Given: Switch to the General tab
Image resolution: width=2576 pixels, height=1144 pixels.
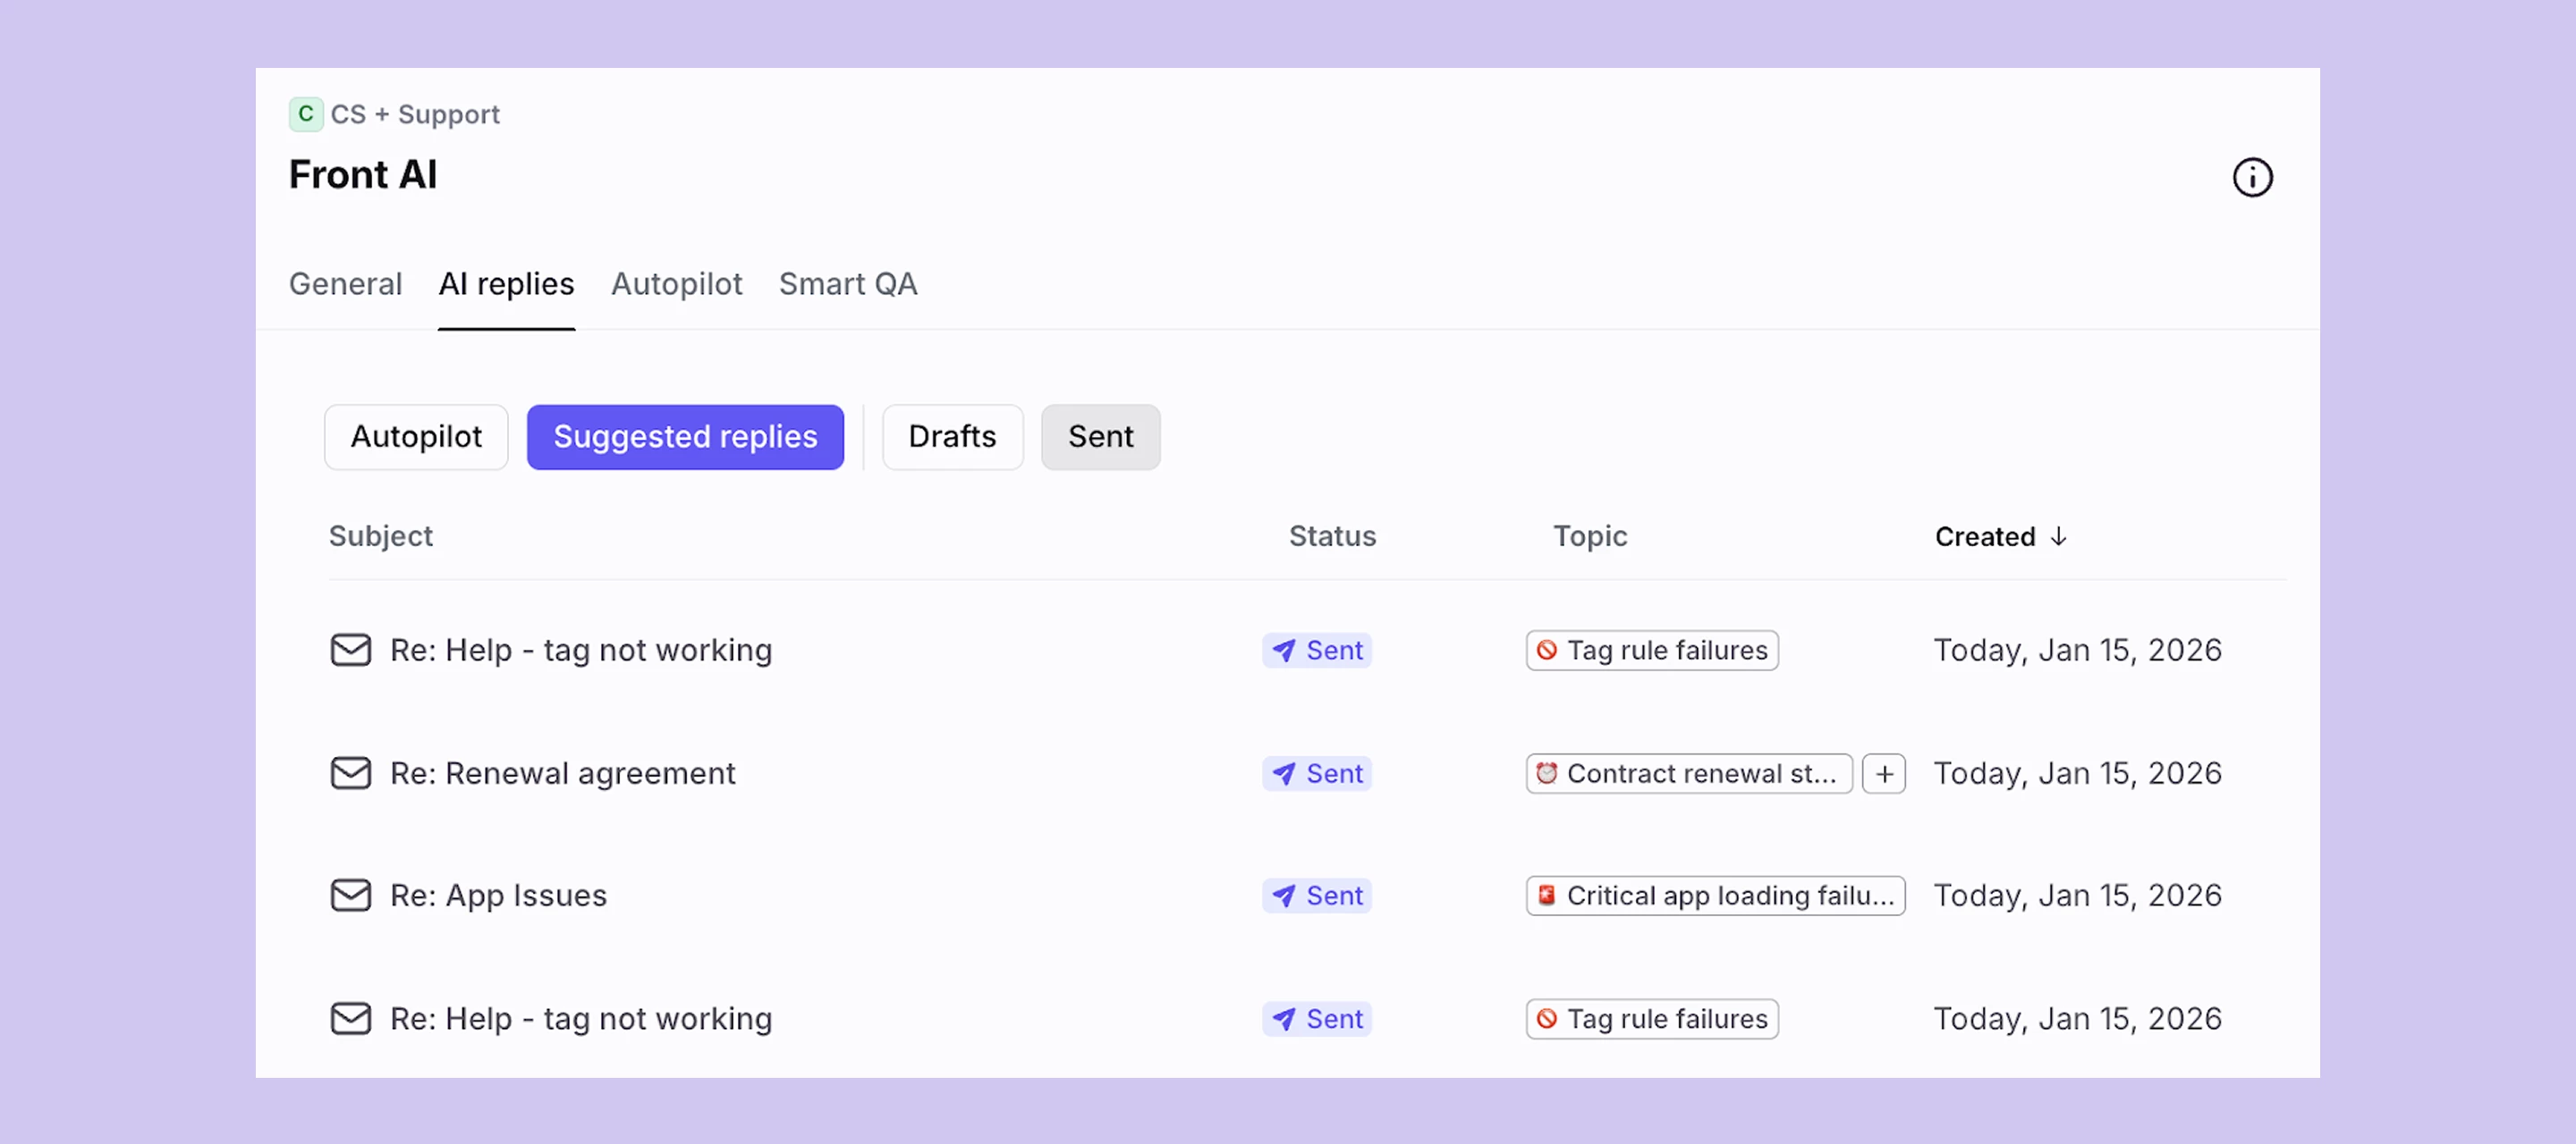Looking at the screenshot, I should click(345, 285).
